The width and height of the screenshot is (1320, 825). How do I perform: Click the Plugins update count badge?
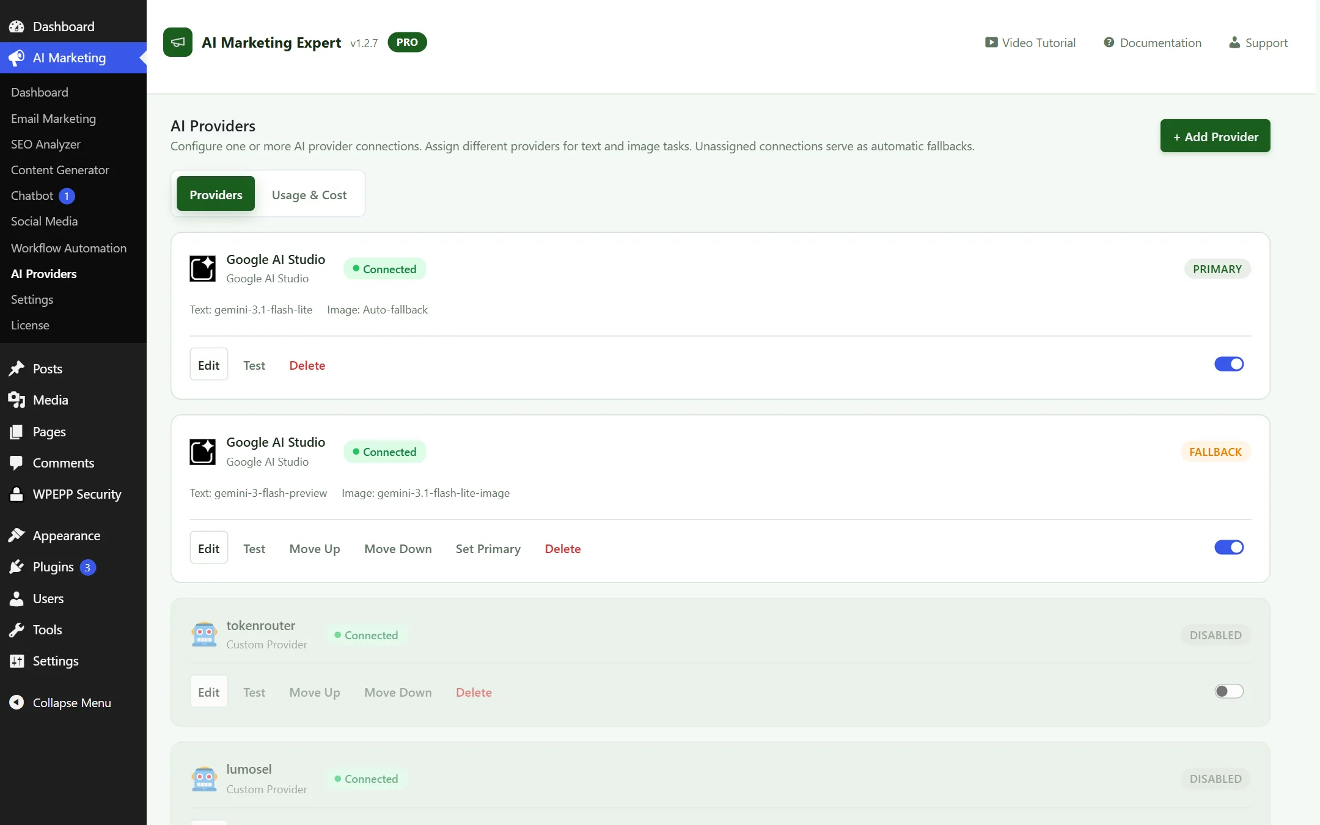point(87,567)
